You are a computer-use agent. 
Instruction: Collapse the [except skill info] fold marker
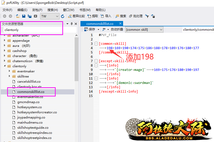(96, 61)
